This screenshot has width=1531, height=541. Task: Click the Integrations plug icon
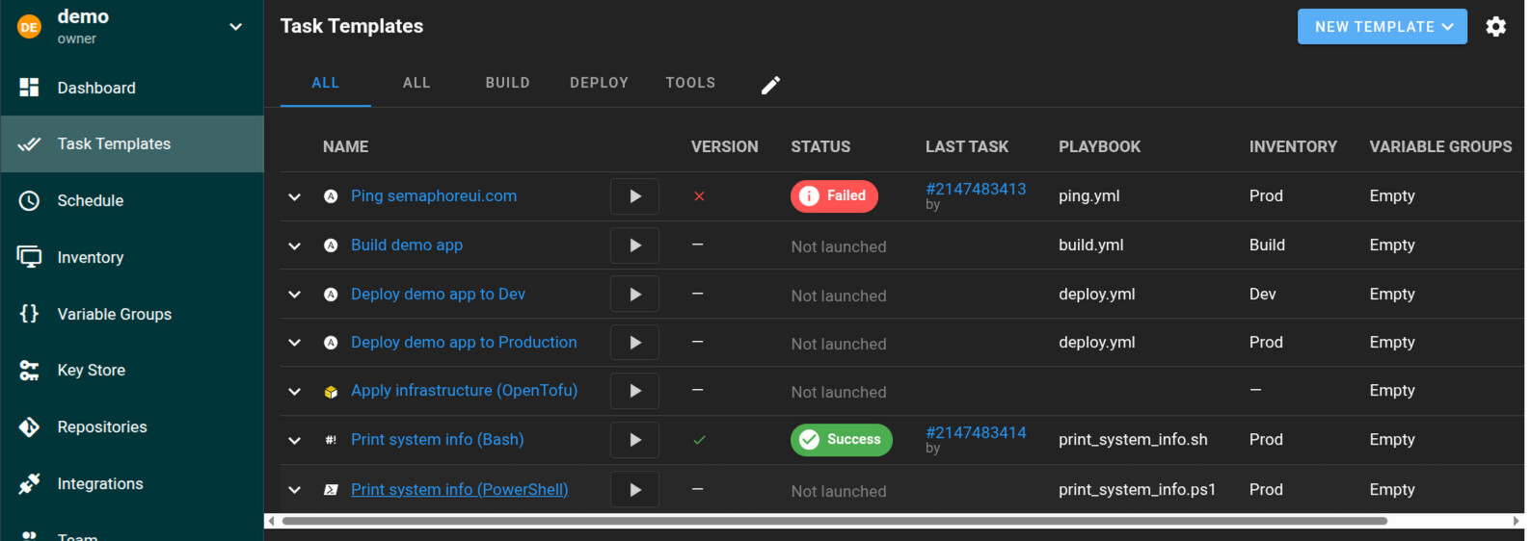point(30,484)
